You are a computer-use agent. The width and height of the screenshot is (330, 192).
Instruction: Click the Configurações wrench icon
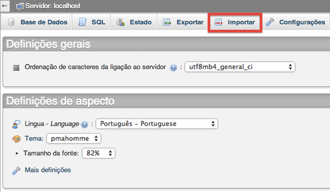point(270,22)
